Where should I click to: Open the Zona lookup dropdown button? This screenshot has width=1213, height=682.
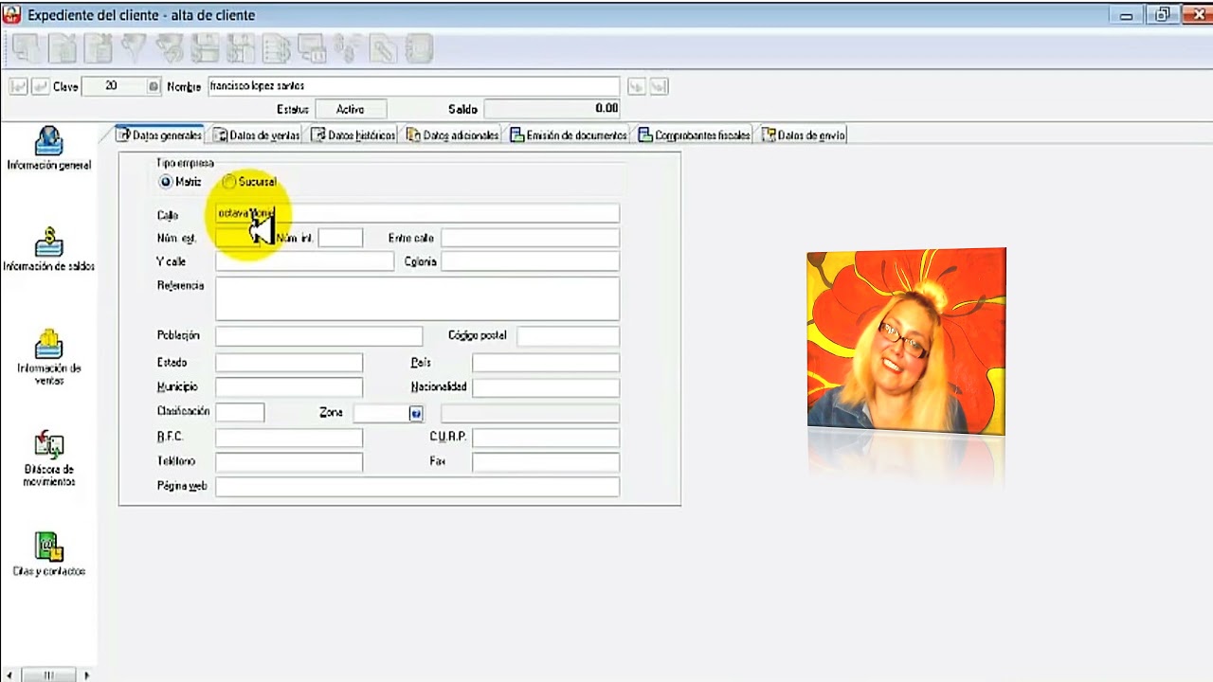(416, 414)
